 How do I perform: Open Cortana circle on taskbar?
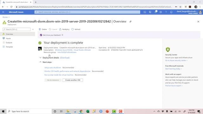(55, 111)
